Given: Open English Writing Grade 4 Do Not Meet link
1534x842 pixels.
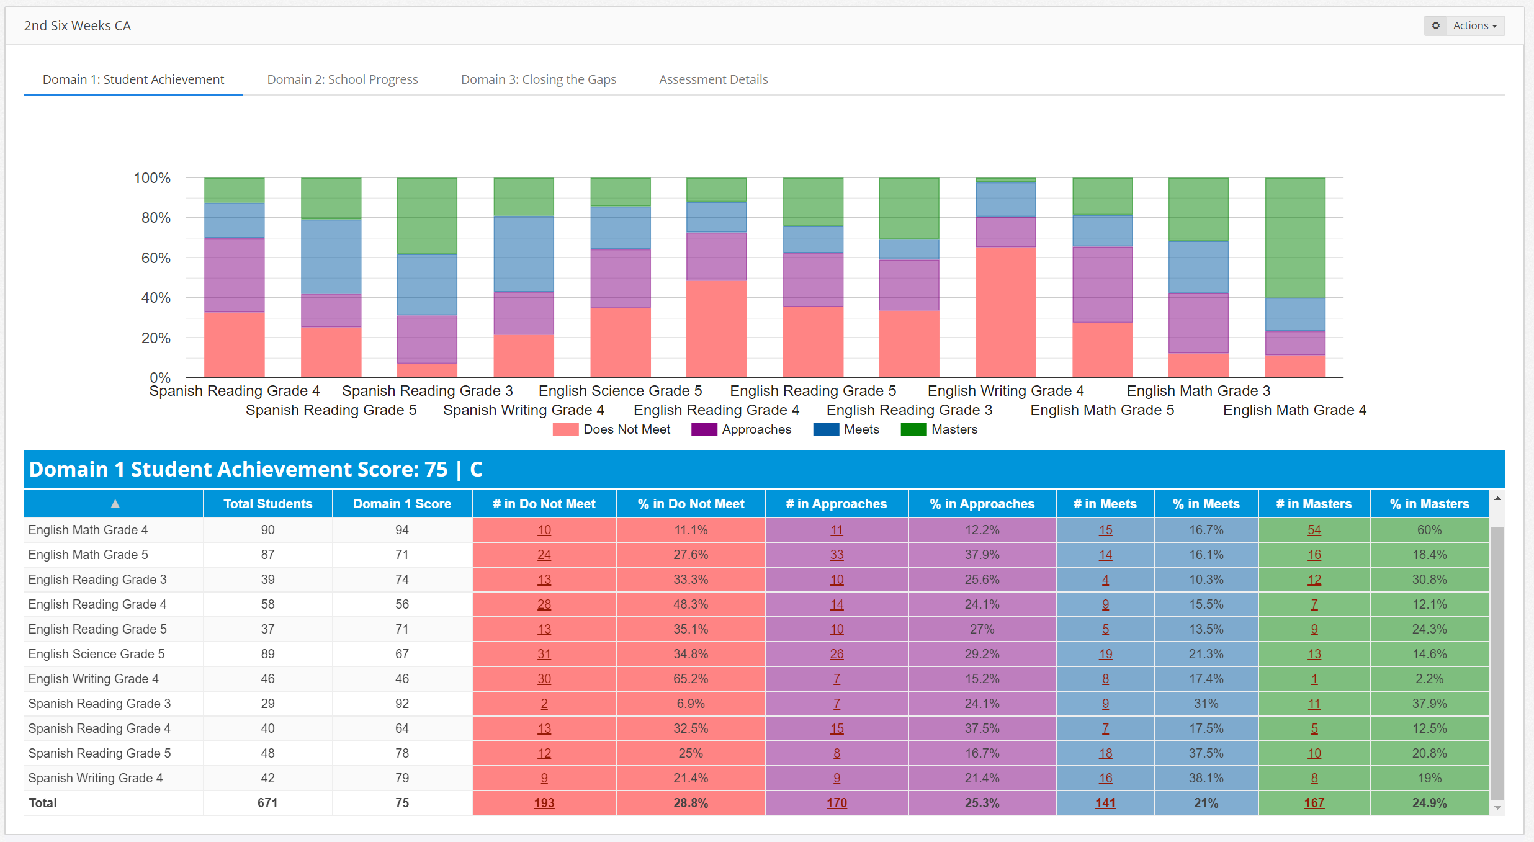Looking at the screenshot, I should coord(544,679).
